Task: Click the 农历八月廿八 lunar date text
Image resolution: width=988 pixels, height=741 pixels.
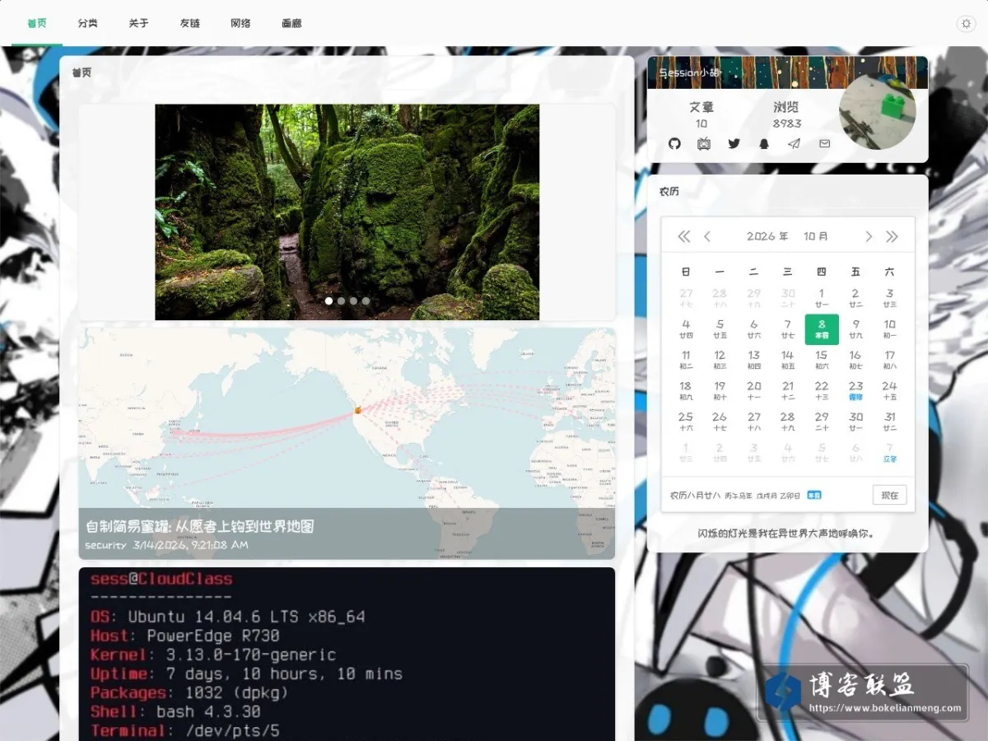Action: click(x=695, y=495)
